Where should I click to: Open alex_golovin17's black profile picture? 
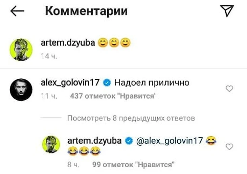21,90
